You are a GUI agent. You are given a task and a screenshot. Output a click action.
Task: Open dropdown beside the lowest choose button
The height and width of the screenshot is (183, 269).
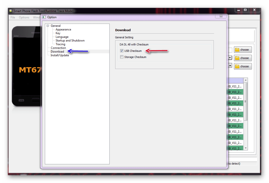pyautogui.click(x=230, y=65)
